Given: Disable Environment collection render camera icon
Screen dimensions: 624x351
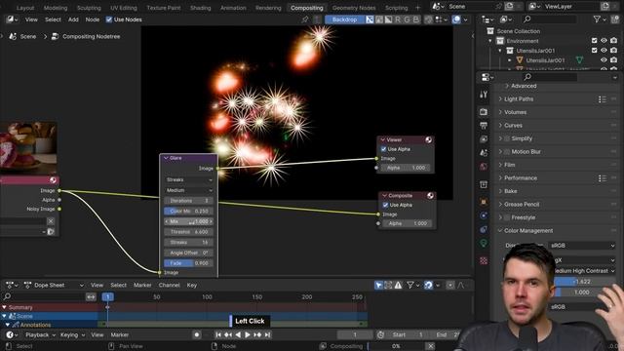Looking at the screenshot, I should (x=613, y=41).
